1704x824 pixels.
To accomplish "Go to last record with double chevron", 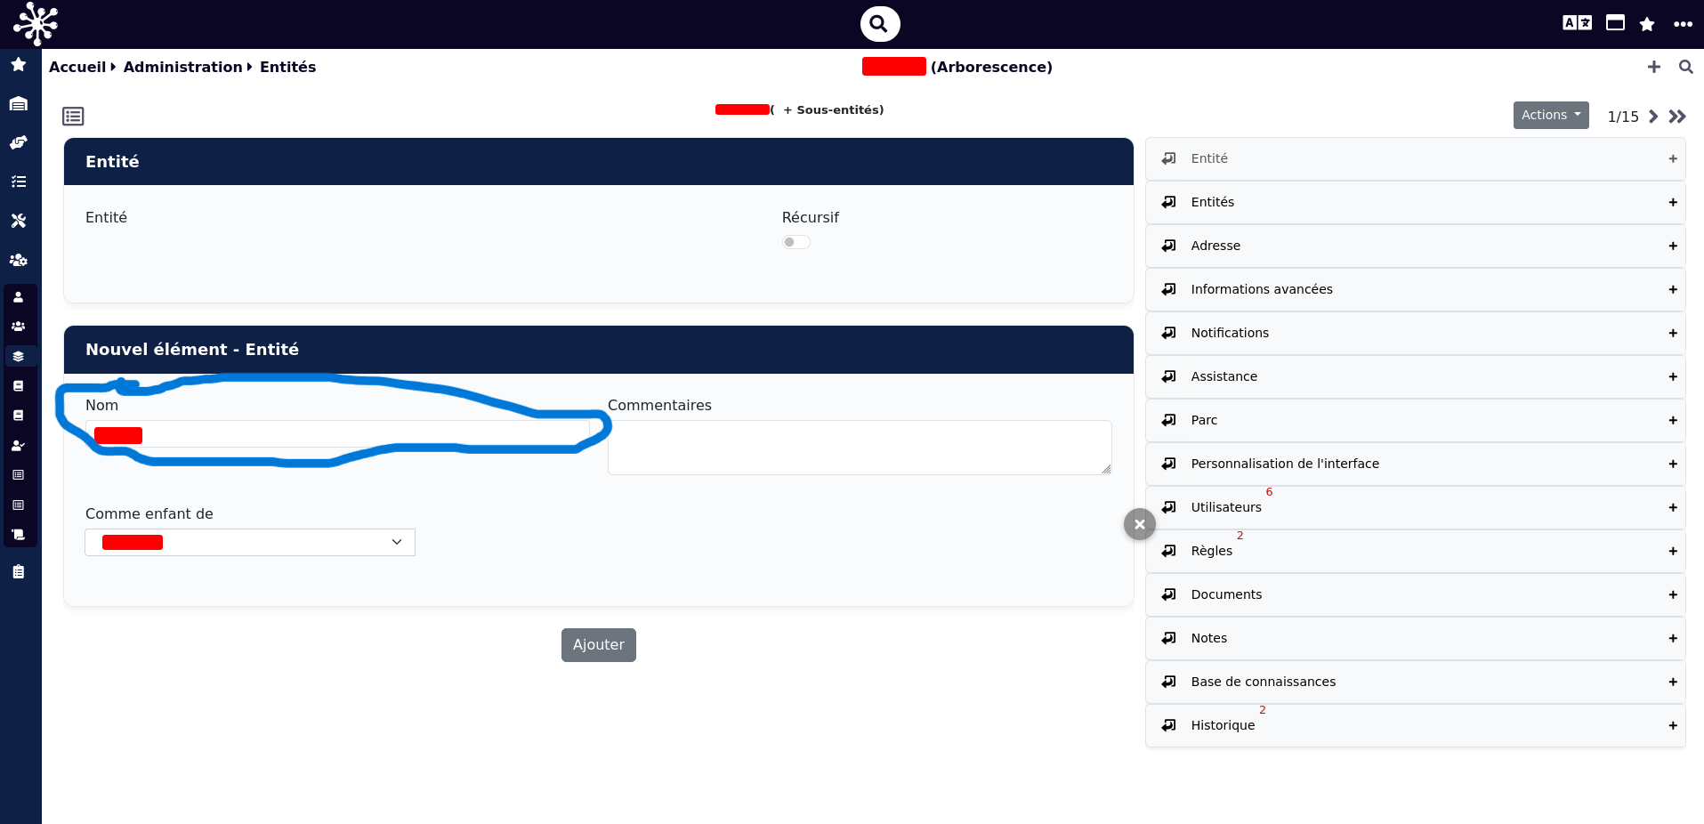I will click(1677, 117).
